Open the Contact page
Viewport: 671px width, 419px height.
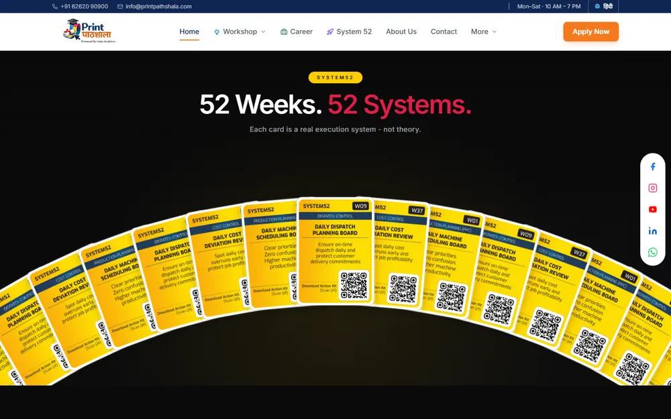pos(444,32)
